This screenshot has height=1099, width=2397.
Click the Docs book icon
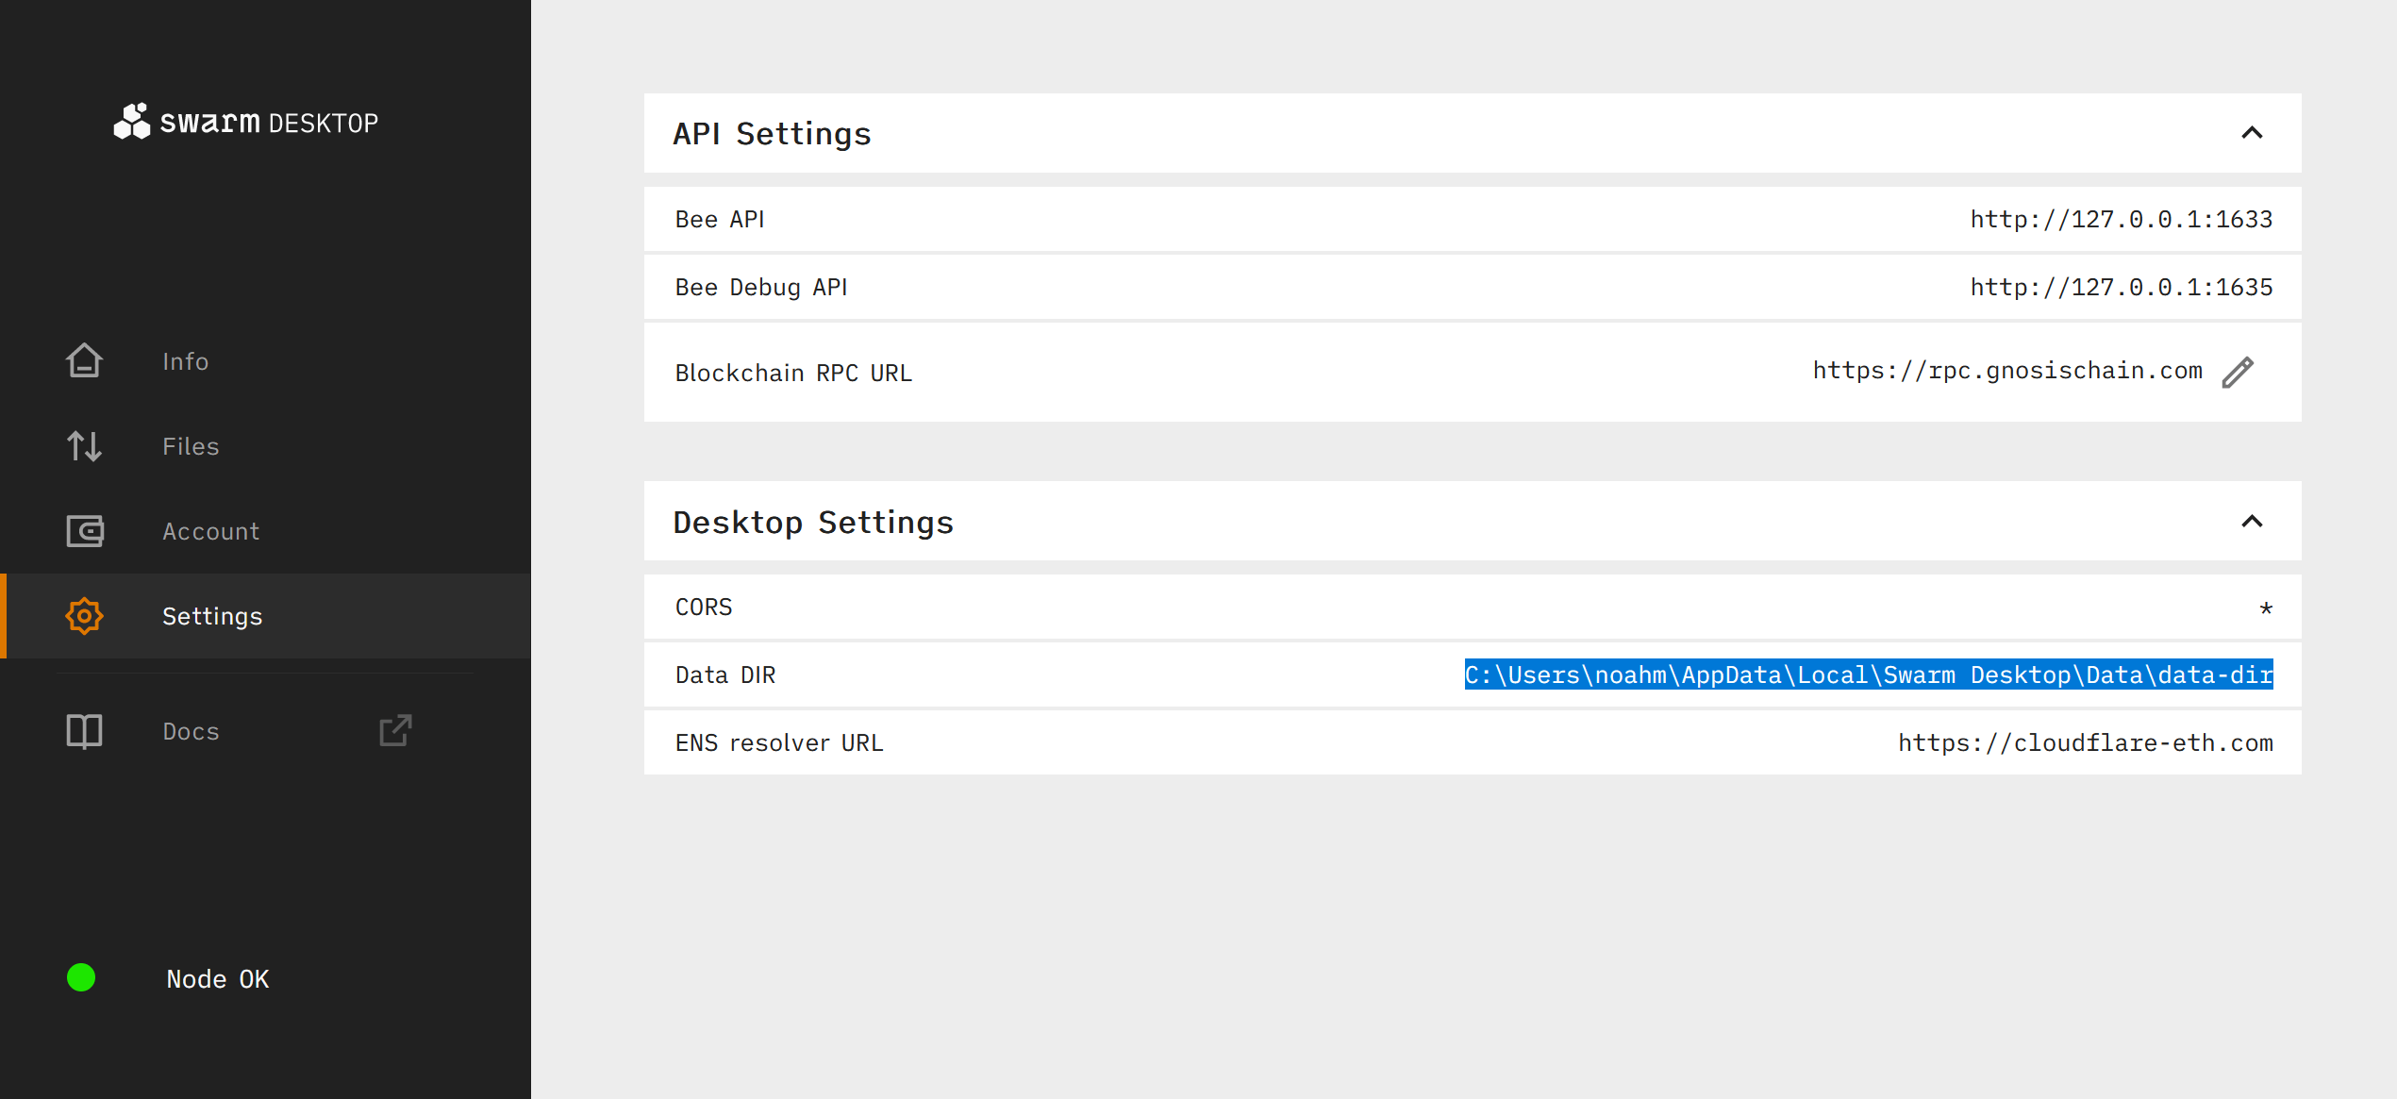(84, 731)
